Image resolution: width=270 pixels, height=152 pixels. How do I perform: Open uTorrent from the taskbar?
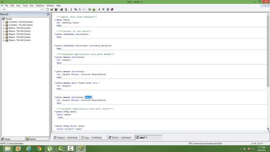[x=50, y=149]
